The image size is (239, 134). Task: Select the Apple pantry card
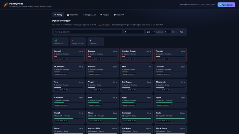tap(171, 101)
